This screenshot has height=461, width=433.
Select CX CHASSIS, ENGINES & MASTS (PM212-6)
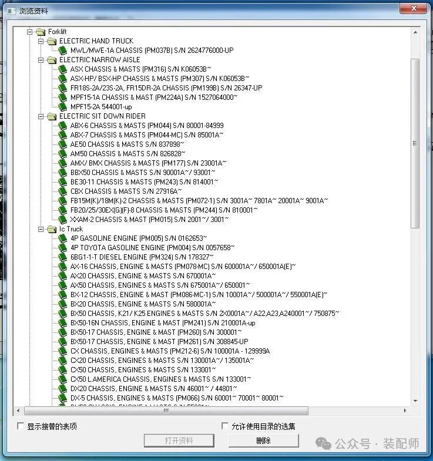click(170, 351)
